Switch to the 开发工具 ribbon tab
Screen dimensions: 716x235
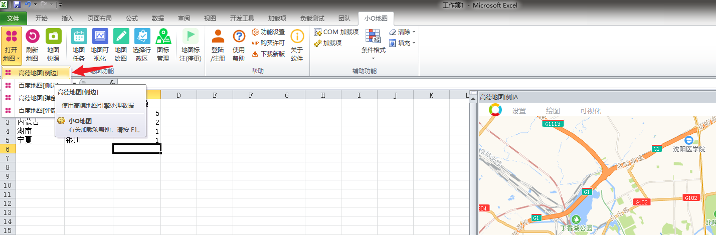[242, 18]
